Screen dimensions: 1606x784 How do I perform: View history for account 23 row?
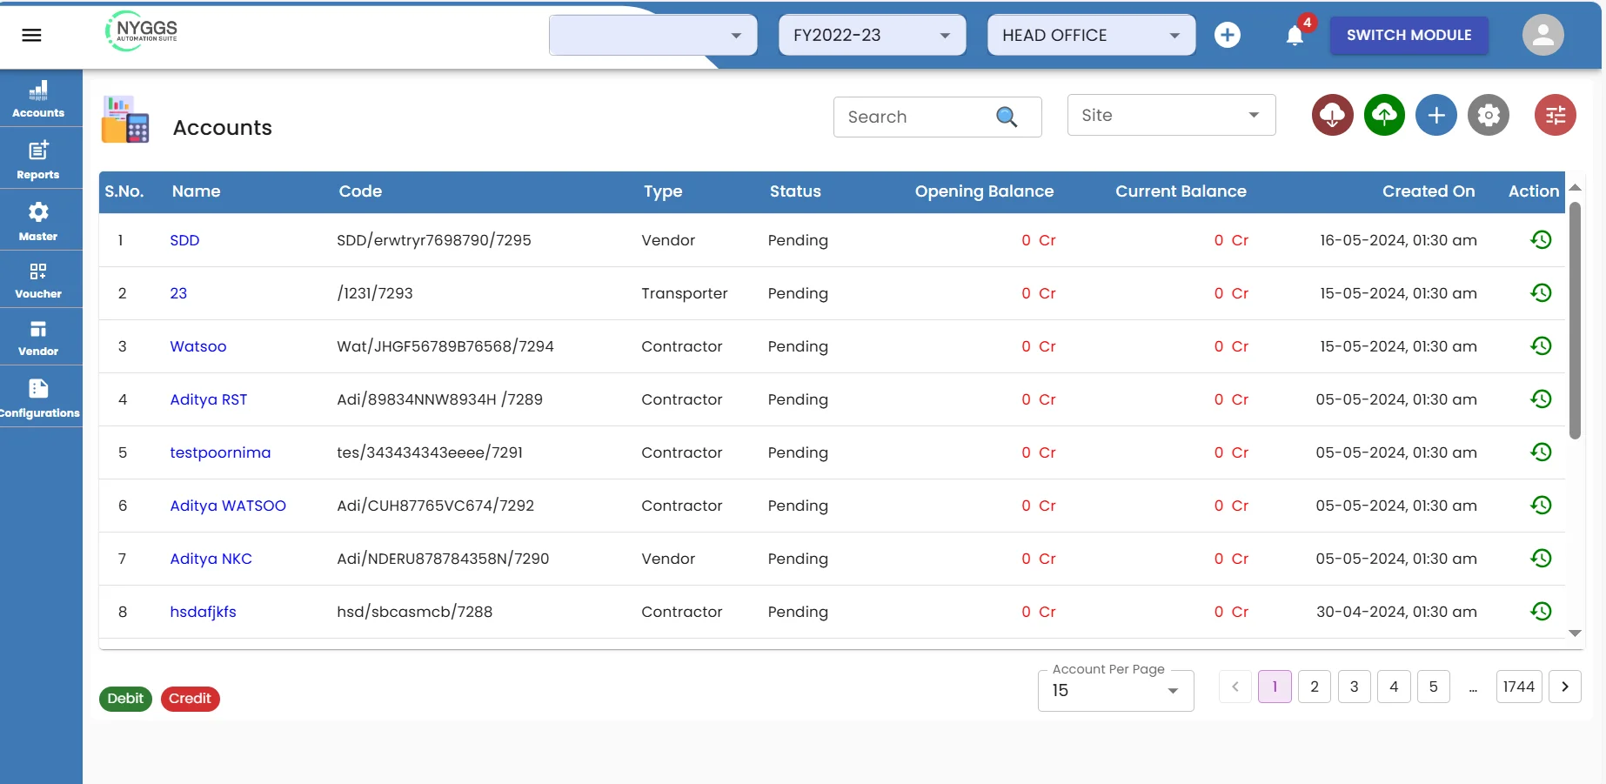point(1541,292)
